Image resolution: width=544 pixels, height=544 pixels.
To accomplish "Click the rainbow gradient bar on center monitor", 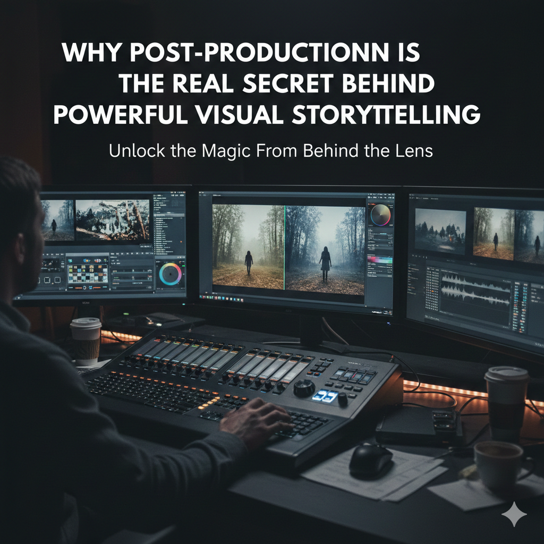I will tap(379, 259).
